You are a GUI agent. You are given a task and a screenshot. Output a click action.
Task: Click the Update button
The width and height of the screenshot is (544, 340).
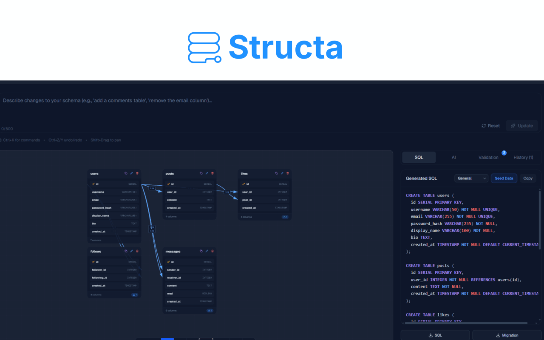(x=522, y=126)
